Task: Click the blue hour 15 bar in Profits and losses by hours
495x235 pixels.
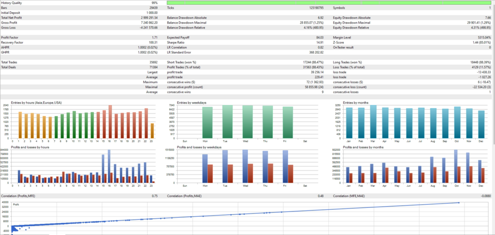Action: pyautogui.click(x=103, y=169)
